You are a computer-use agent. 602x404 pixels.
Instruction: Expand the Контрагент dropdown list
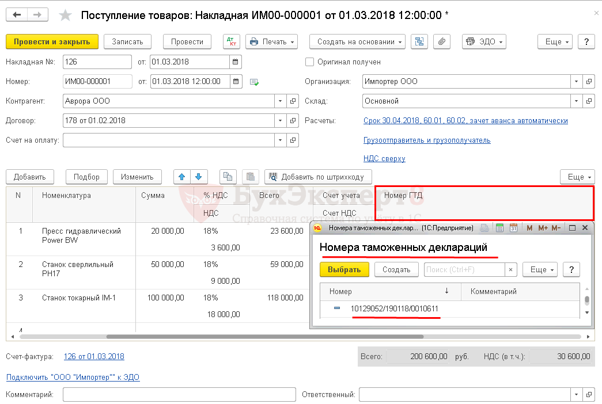280,101
